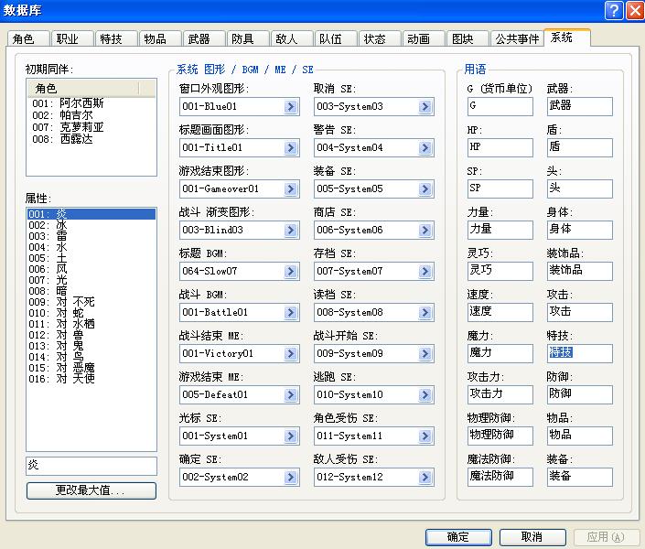
Task: Click the arrow button beside 006-System06
Action: 425,230
